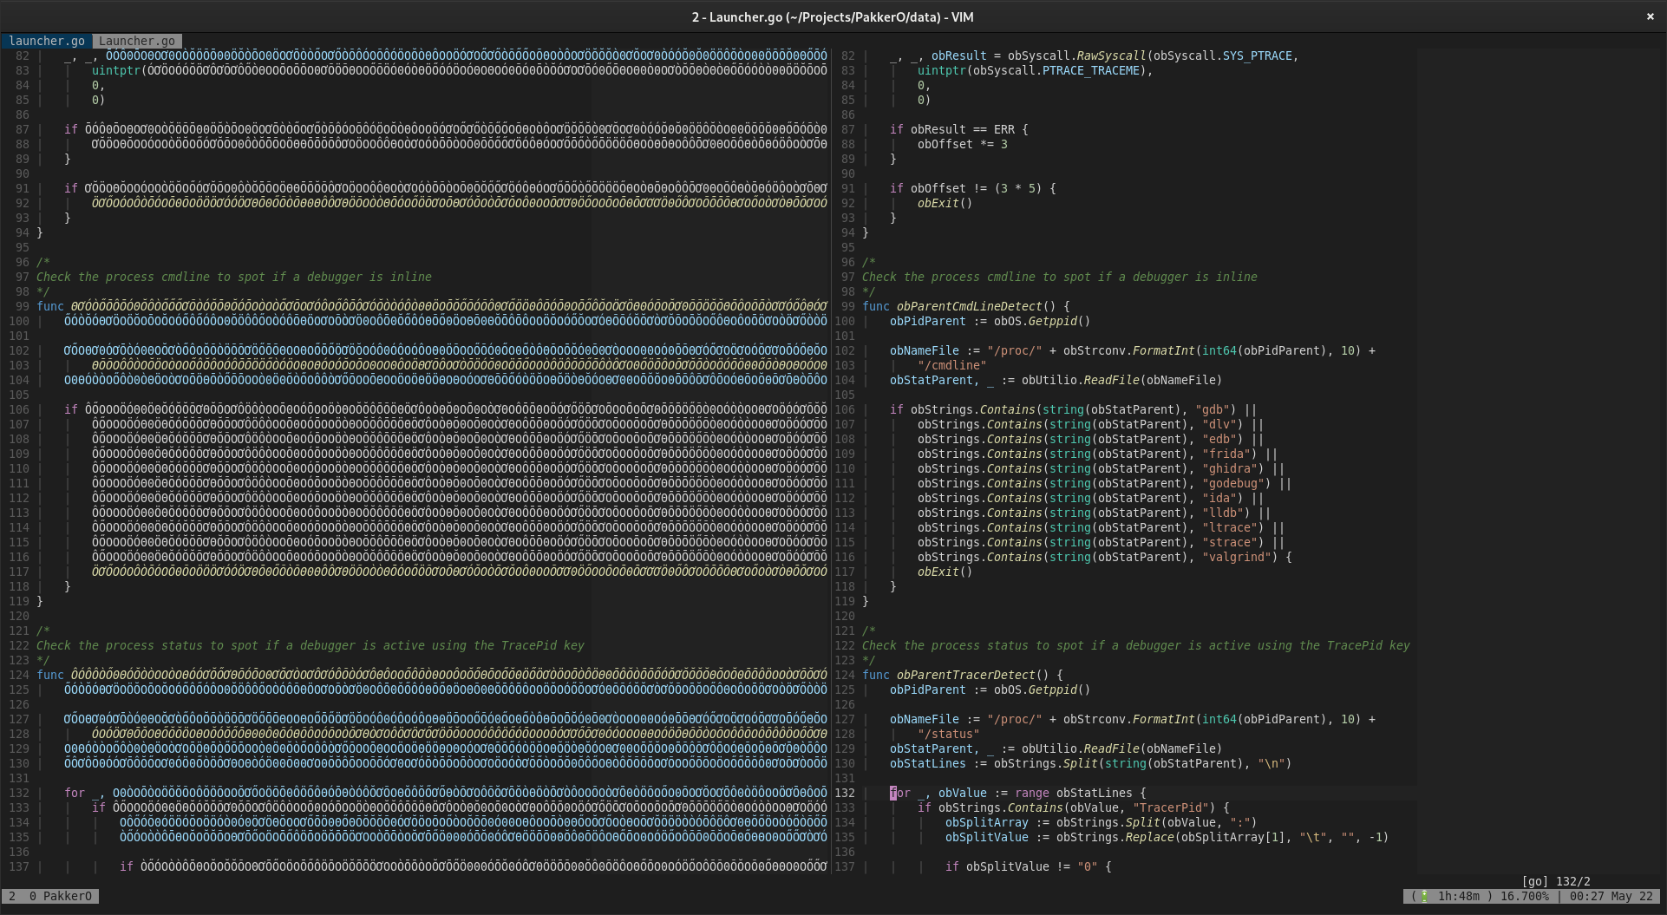The width and height of the screenshot is (1667, 915).
Task: Click 'for _,' on left pane line 132
Action: pos(85,793)
